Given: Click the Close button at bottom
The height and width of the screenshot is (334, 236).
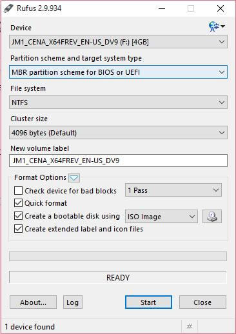Looking at the screenshot, I should click(202, 302).
